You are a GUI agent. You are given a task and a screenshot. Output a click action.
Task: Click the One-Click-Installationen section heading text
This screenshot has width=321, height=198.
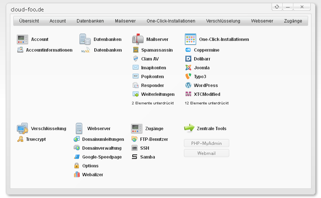pyautogui.click(x=224, y=39)
